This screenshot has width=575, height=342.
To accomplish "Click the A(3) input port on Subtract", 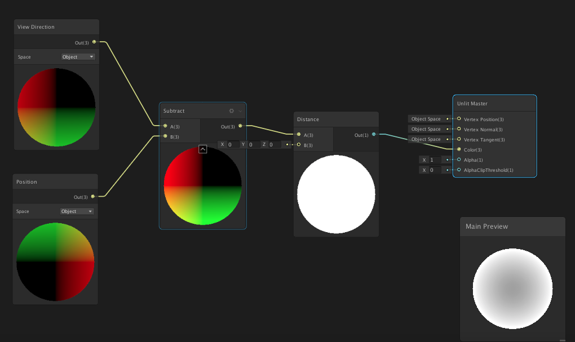I will (x=165, y=126).
